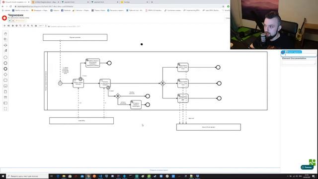318x179 pixels.
Task: Open Visual Studio Code from the taskbar
Action: pyautogui.click(x=100, y=176)
